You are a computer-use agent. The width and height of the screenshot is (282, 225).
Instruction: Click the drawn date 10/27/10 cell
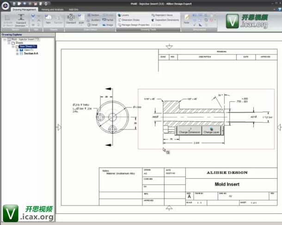click(x=170, y=173)
